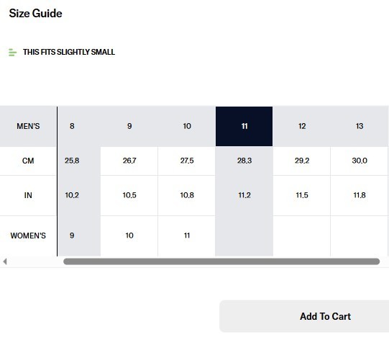Screen dimensions: 389x345
Task: Click the WOMEN'S row header
Action: tap(28, 236)
